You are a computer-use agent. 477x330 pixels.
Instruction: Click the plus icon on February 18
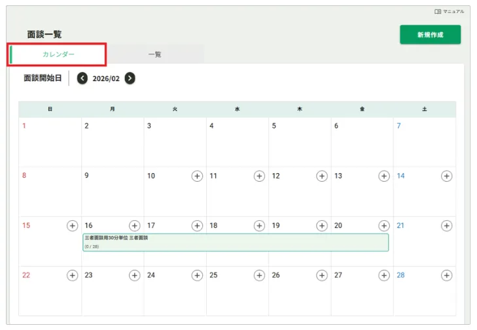[x=259, y=225]
